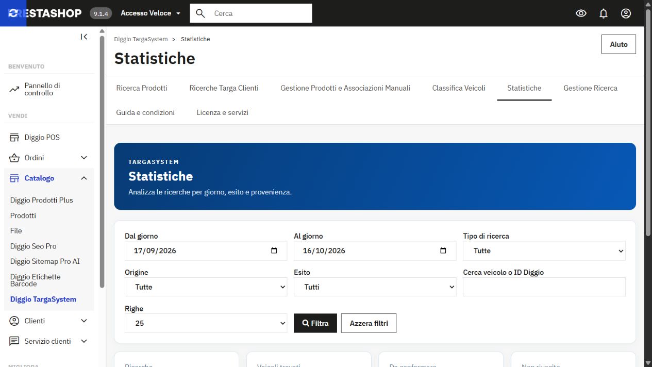Open Diggio Prodotti Plus in the sidebar
652x367 pixels.
[42, 200]
